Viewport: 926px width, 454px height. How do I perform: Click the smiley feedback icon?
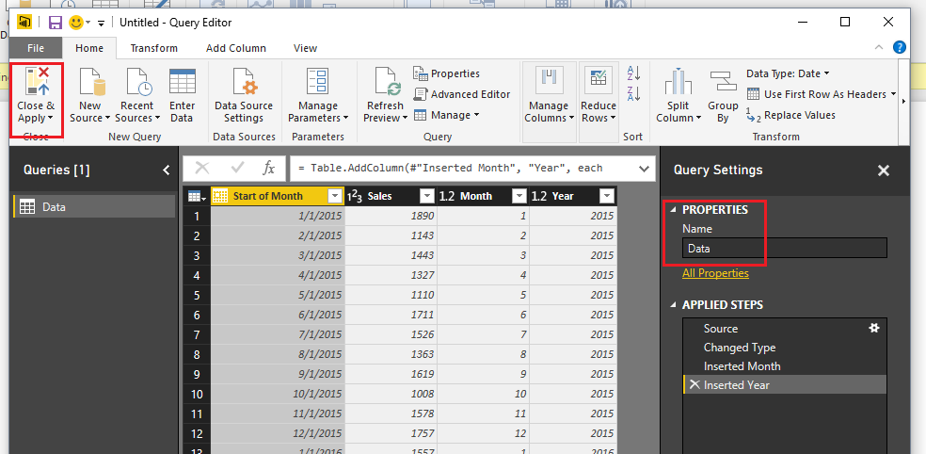click(x=76, y=23)
